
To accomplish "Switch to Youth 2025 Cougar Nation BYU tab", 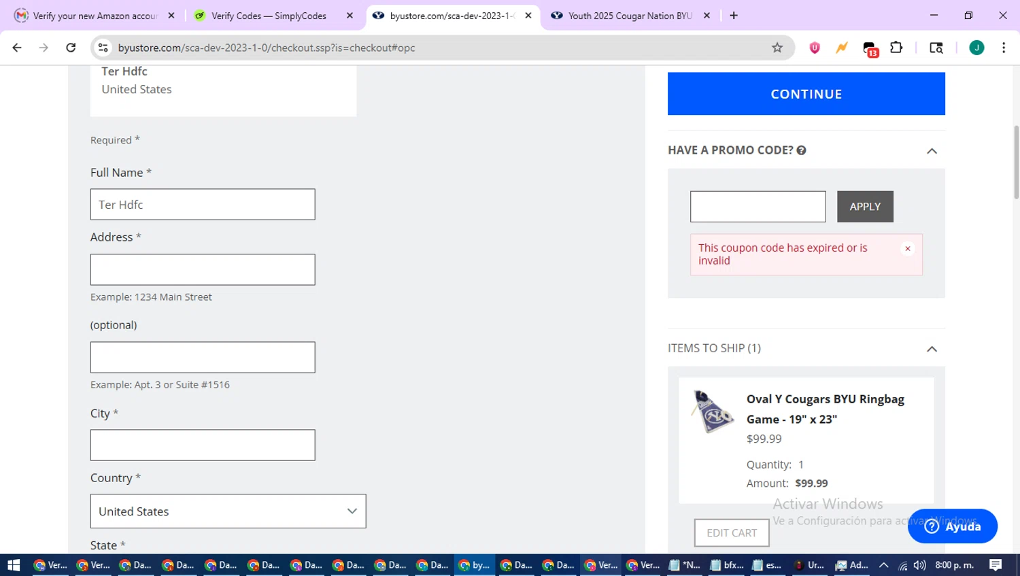I will pos(630,16).
